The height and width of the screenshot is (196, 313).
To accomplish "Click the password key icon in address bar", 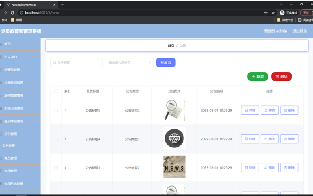I will [266, 13].
